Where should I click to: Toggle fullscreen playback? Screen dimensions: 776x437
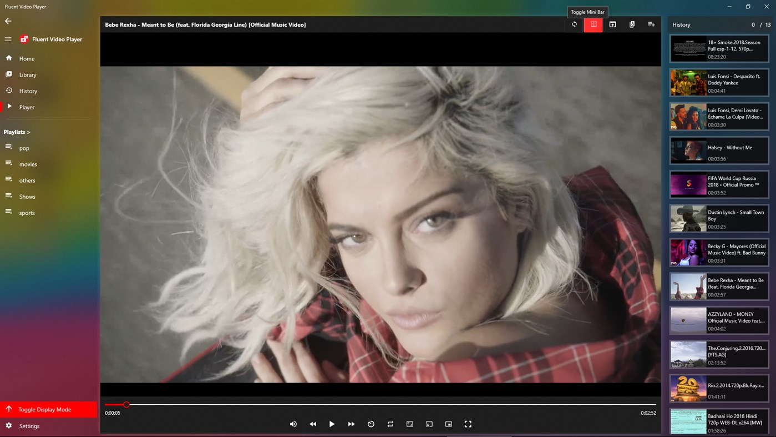click(x=468, y=424)
